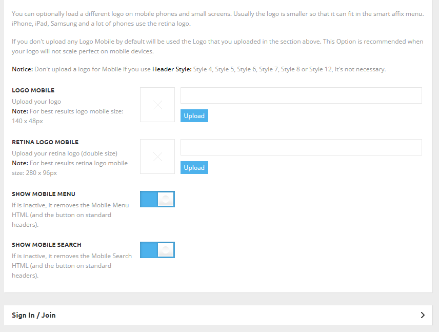
Task: Click Upload button for Logo Mobile
Action: [194, 115]
